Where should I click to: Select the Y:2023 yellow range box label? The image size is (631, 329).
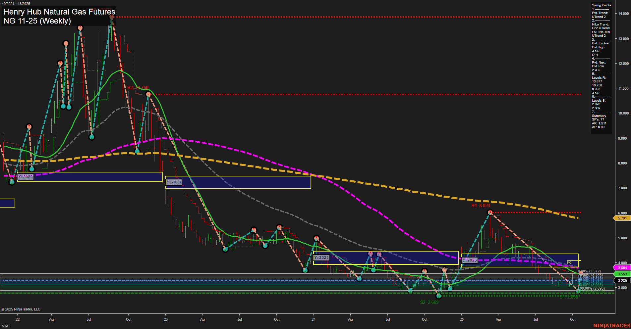click(x=174, y=182)
